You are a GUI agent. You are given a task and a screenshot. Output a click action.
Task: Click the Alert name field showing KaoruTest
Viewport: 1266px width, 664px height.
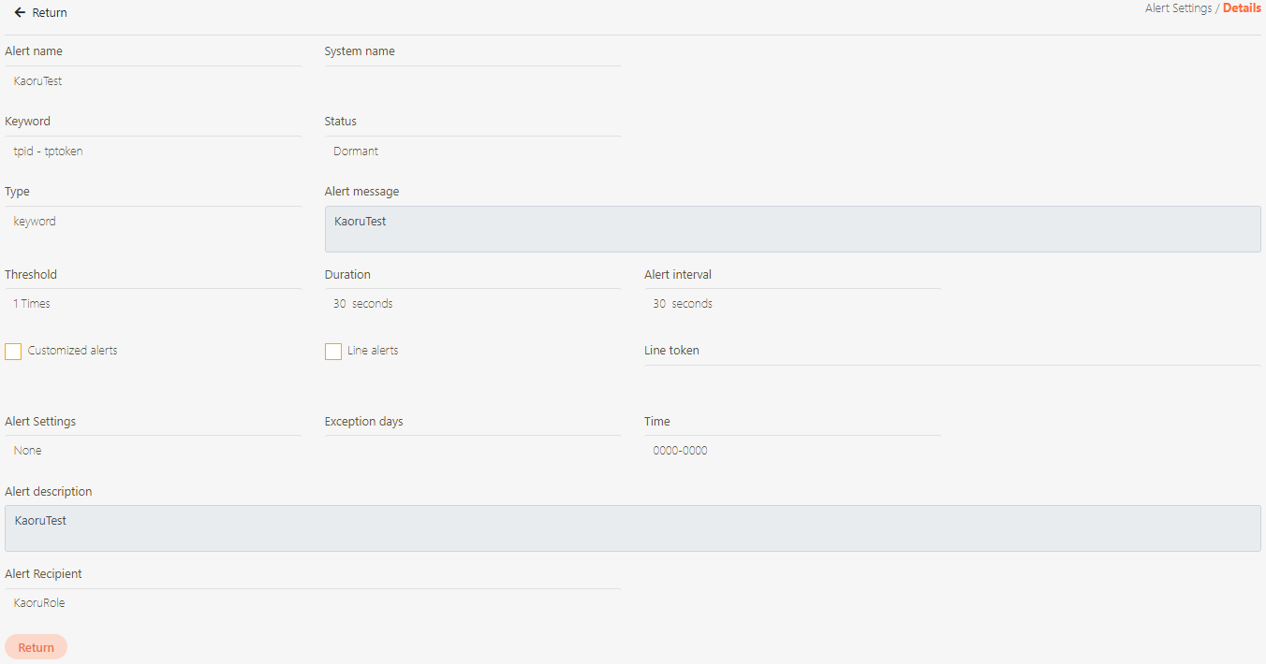click(153, 81)
